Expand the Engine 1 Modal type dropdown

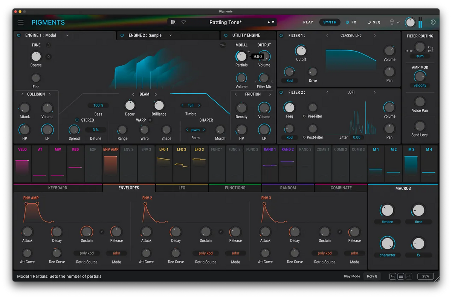[67, 35]
